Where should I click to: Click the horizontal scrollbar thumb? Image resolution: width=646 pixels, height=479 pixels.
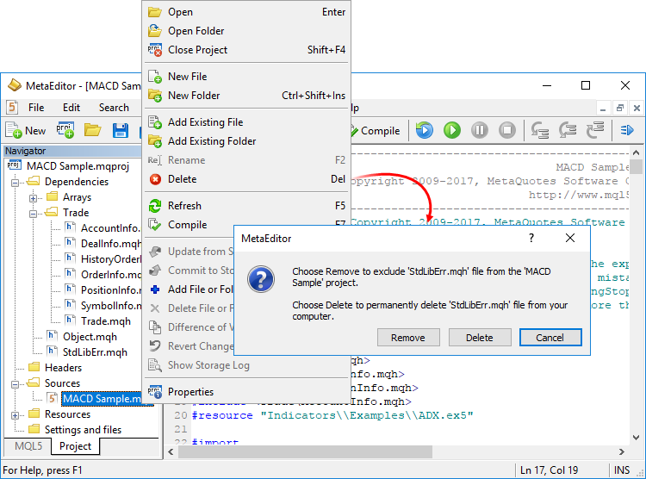click(305, 451)
